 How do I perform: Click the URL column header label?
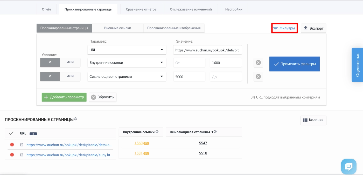(23, 133)
